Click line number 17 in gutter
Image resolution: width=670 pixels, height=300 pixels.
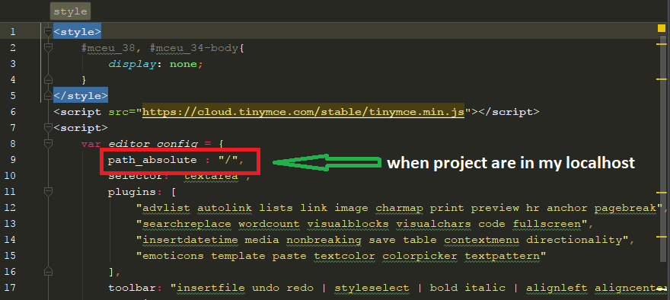click(9, 288)
